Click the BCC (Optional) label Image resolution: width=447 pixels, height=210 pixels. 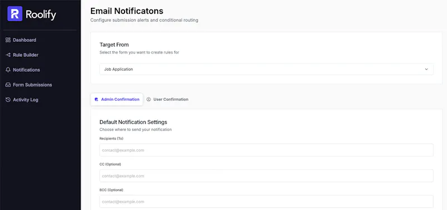click(111, 190)
